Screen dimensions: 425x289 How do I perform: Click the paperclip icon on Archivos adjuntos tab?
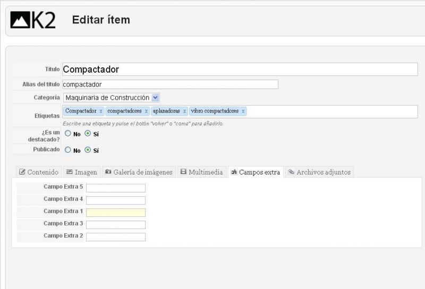pos(291,172)
